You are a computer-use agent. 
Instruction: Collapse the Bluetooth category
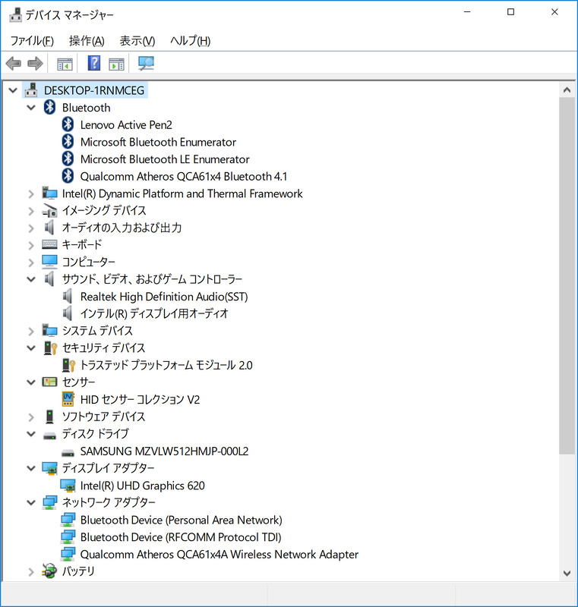tap(31, 108)
